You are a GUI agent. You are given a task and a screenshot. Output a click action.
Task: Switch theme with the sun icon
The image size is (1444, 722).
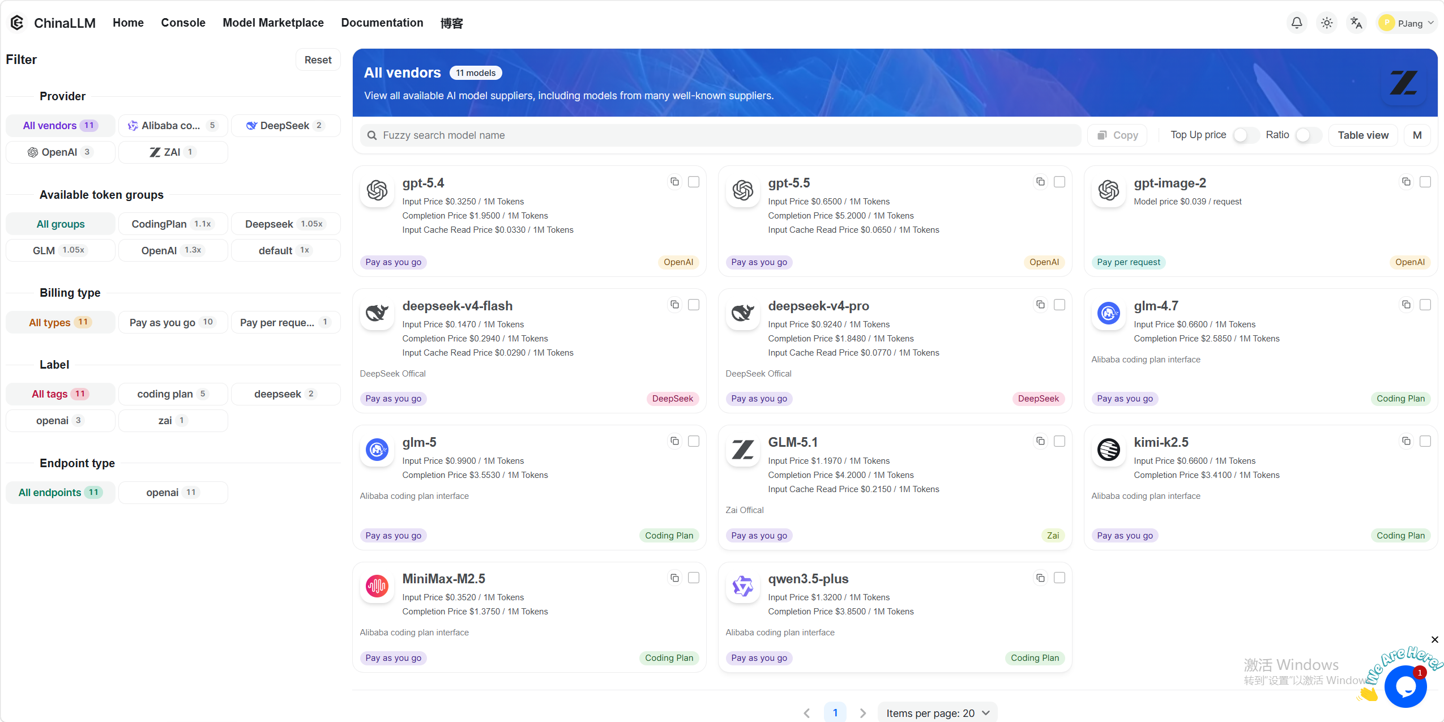coord(1326,23)
